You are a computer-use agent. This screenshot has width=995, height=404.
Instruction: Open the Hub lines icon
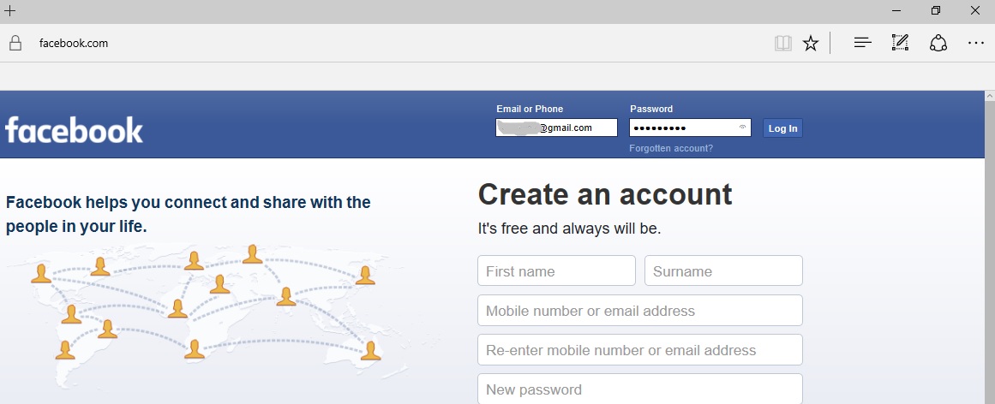click(x=862, y=43)
